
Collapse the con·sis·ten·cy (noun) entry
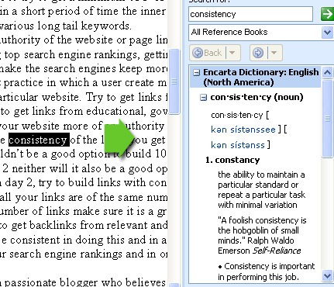(204, 98)
